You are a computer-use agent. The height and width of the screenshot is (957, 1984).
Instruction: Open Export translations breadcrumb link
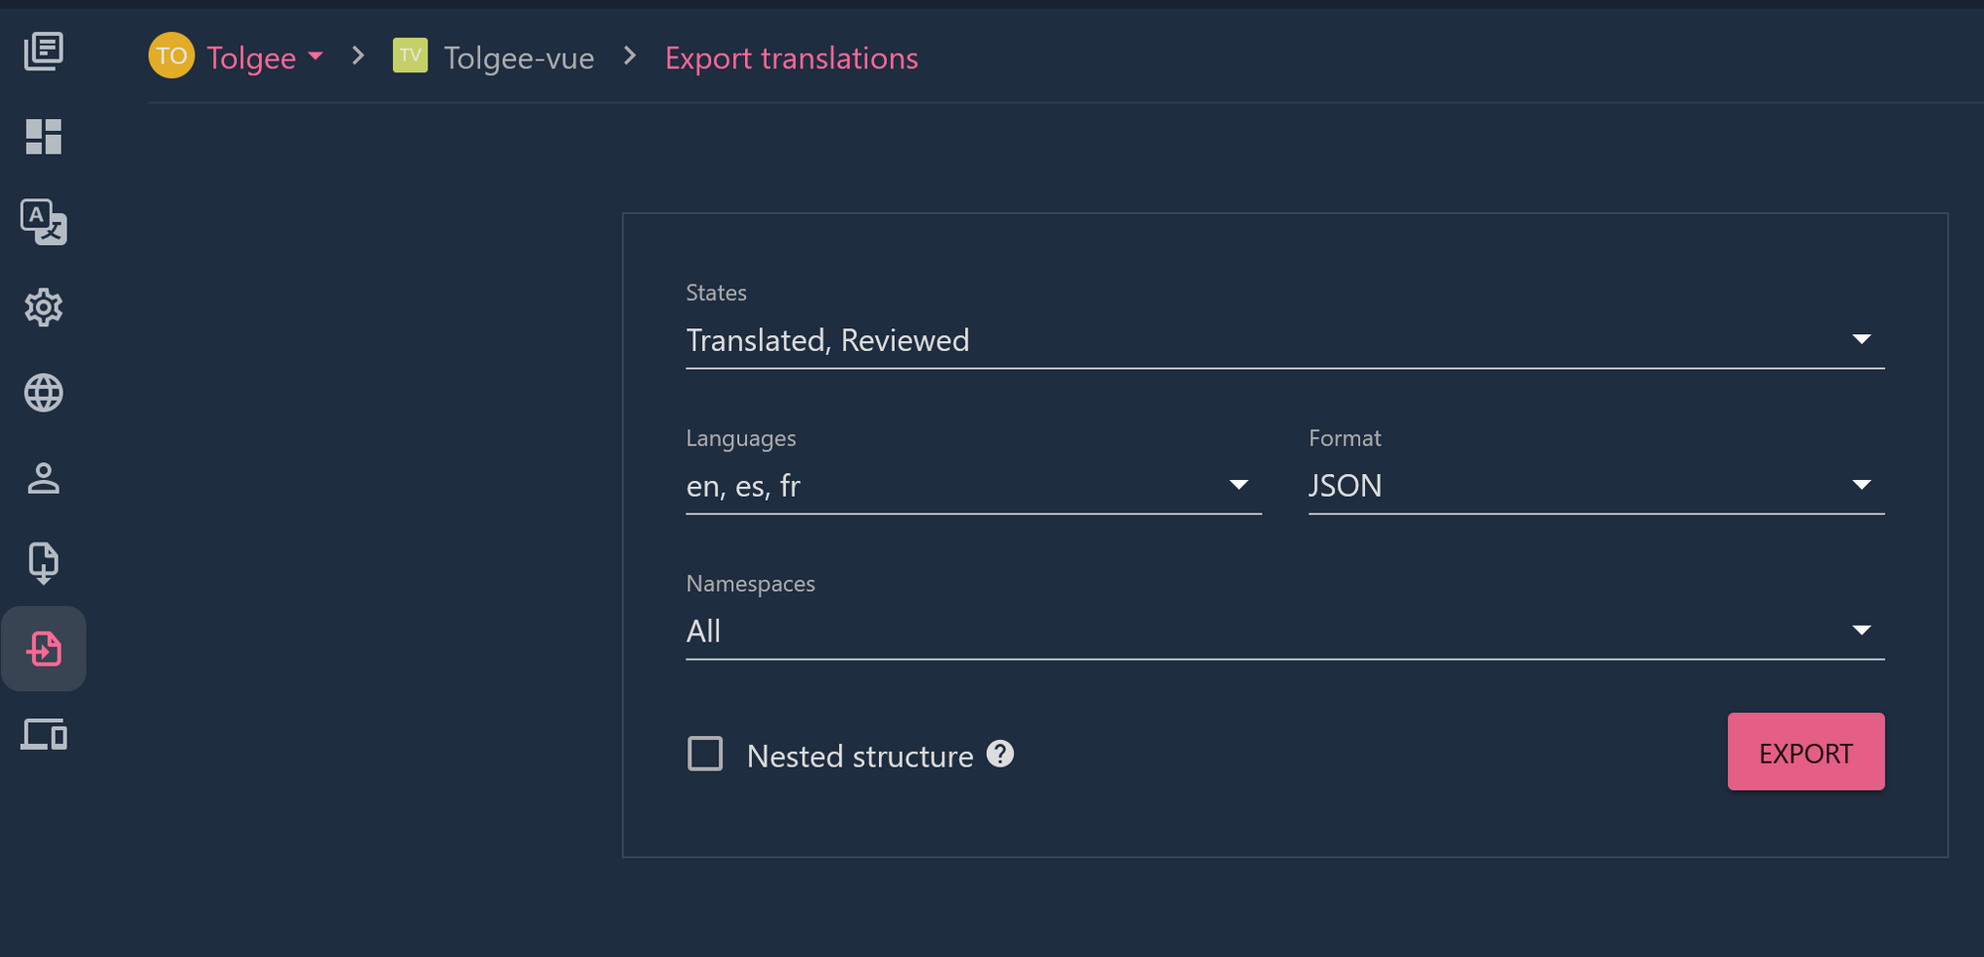[x=792, y=58]
